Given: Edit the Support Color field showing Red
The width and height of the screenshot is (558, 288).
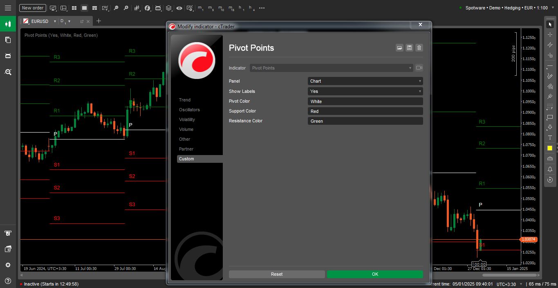Looking at the screenshot, I should click(x=365, y=111).
